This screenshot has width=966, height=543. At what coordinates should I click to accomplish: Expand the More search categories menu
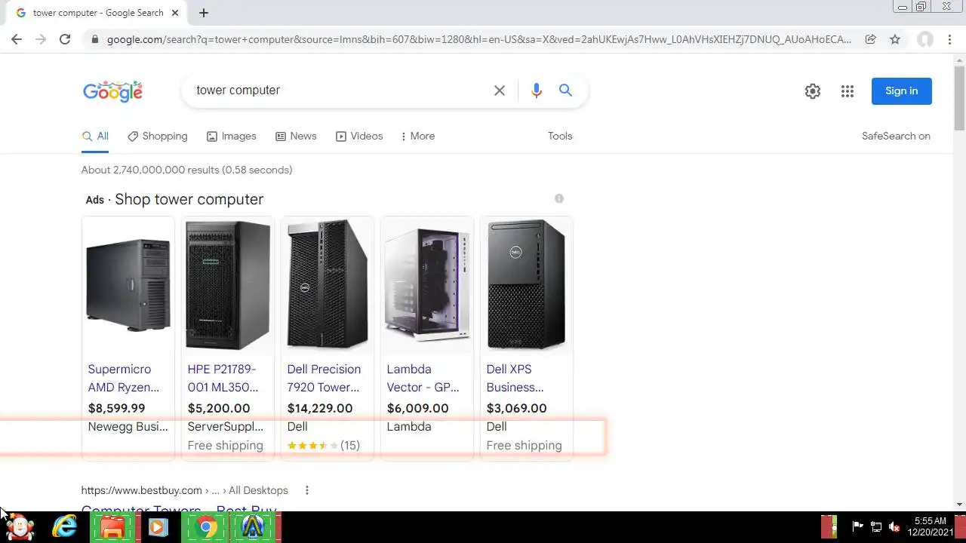coord(418,137)
